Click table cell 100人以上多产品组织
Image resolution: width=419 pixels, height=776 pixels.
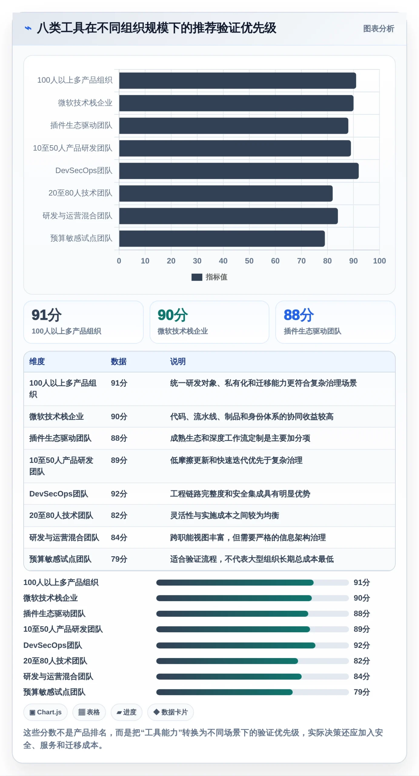click(63, 389)
